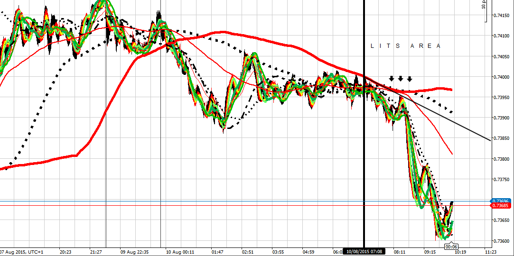Screen dimensions: 514x256
Task: Click the 0.73650 price axis label
Action: pyautogui.click(x=501, y=220)
